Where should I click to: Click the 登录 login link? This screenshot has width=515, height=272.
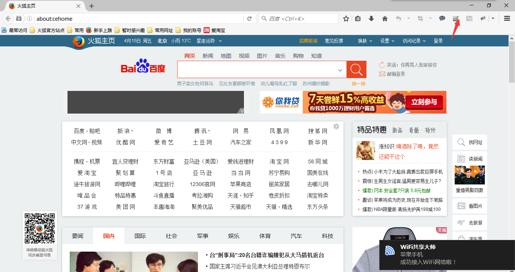tap(438, 41)
